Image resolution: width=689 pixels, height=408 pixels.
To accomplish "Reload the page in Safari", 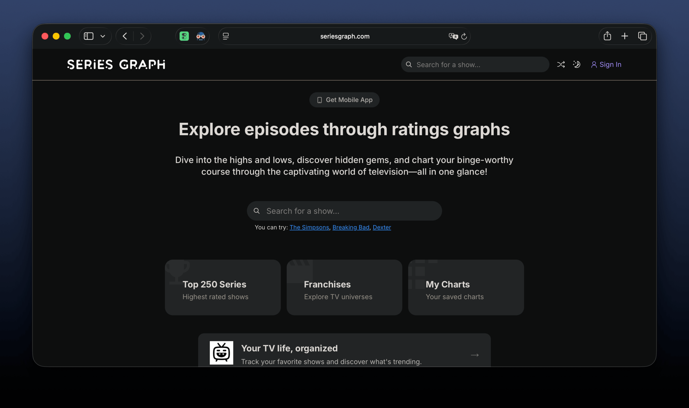I will point(464,36).
